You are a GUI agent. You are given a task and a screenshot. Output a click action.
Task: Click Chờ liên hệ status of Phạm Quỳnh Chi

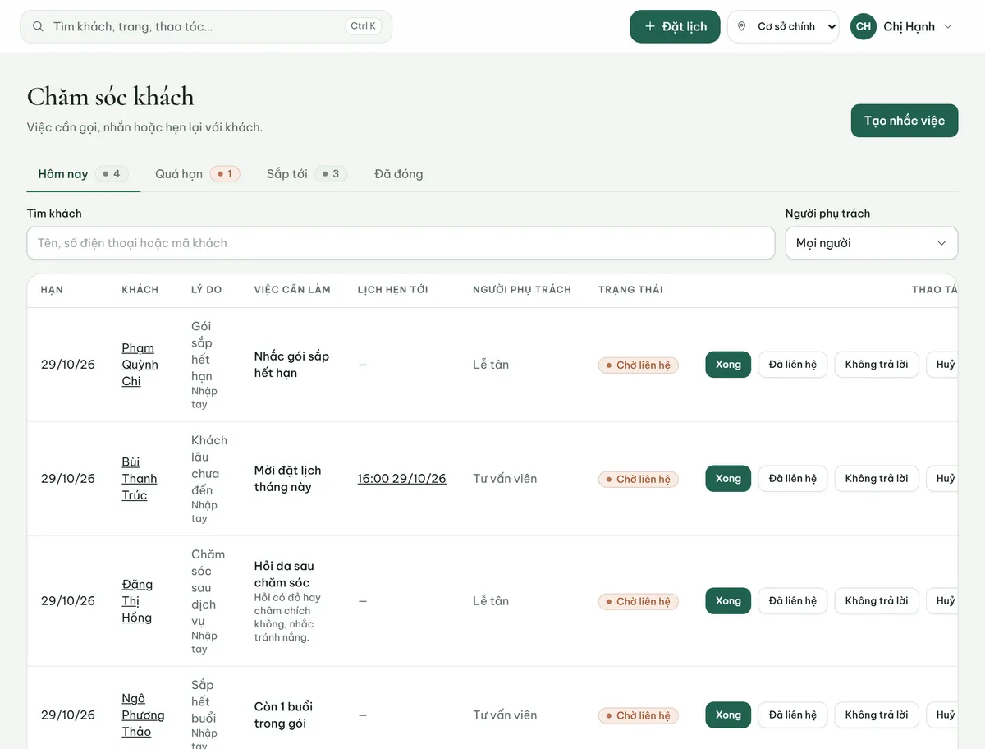pos(638,365)
